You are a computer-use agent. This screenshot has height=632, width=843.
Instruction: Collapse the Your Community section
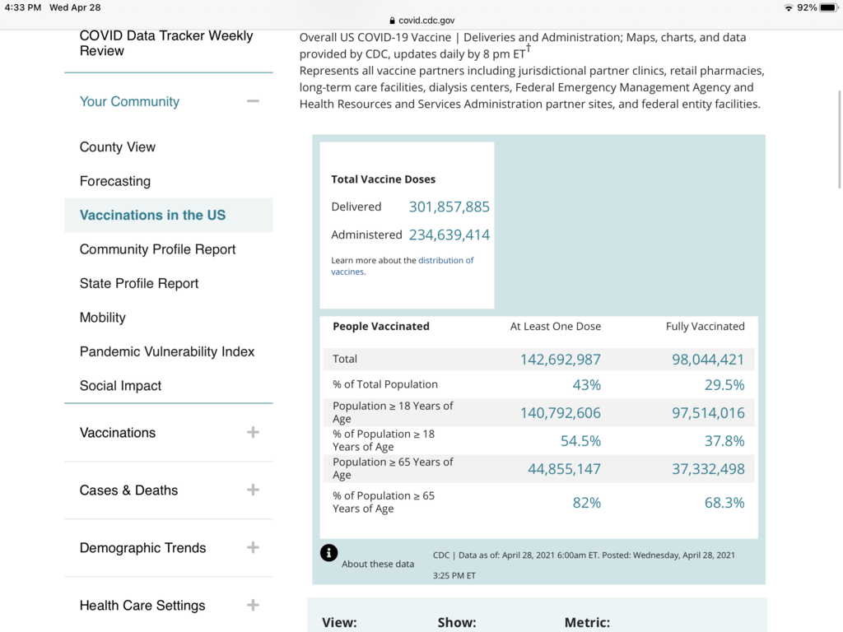pos(253,101)
